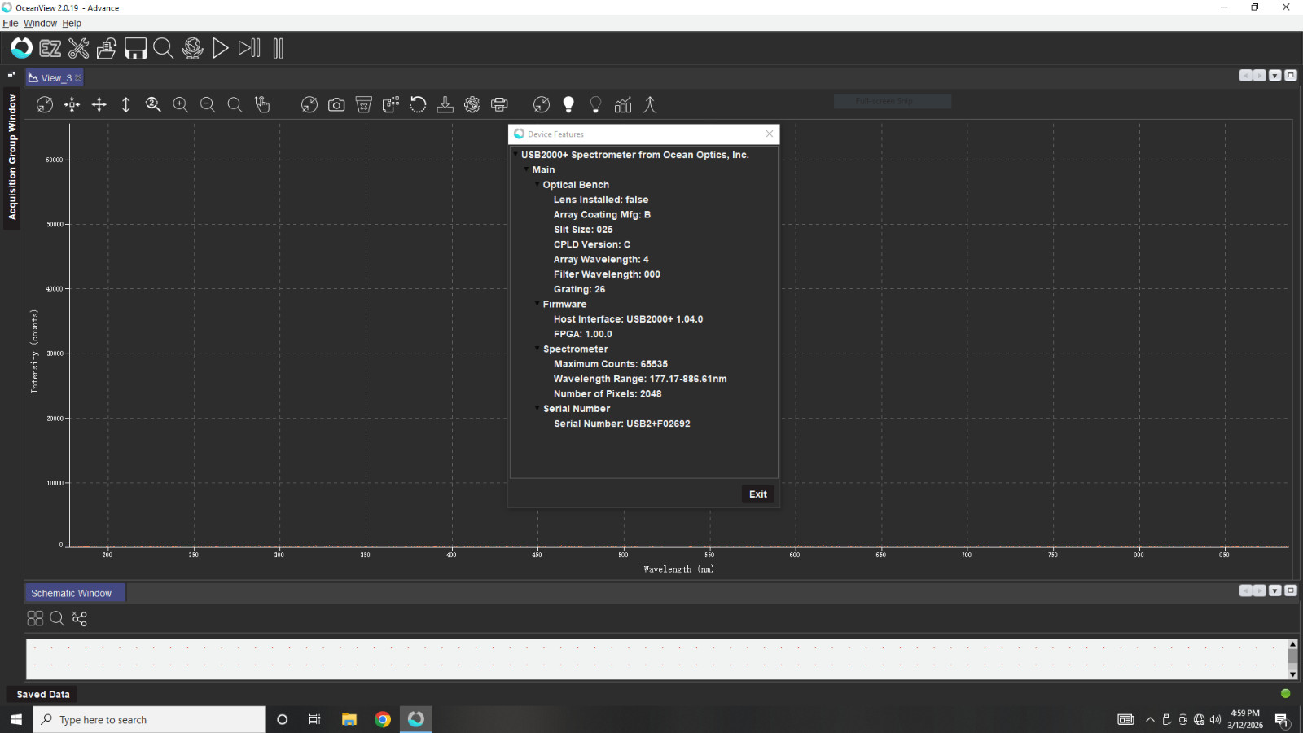Click the floppy disk save icon

tap(135, 49)
